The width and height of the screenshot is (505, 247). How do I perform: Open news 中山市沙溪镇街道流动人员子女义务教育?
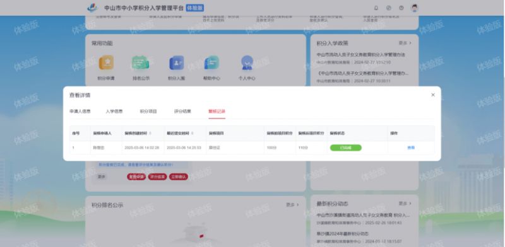[363, 215]
